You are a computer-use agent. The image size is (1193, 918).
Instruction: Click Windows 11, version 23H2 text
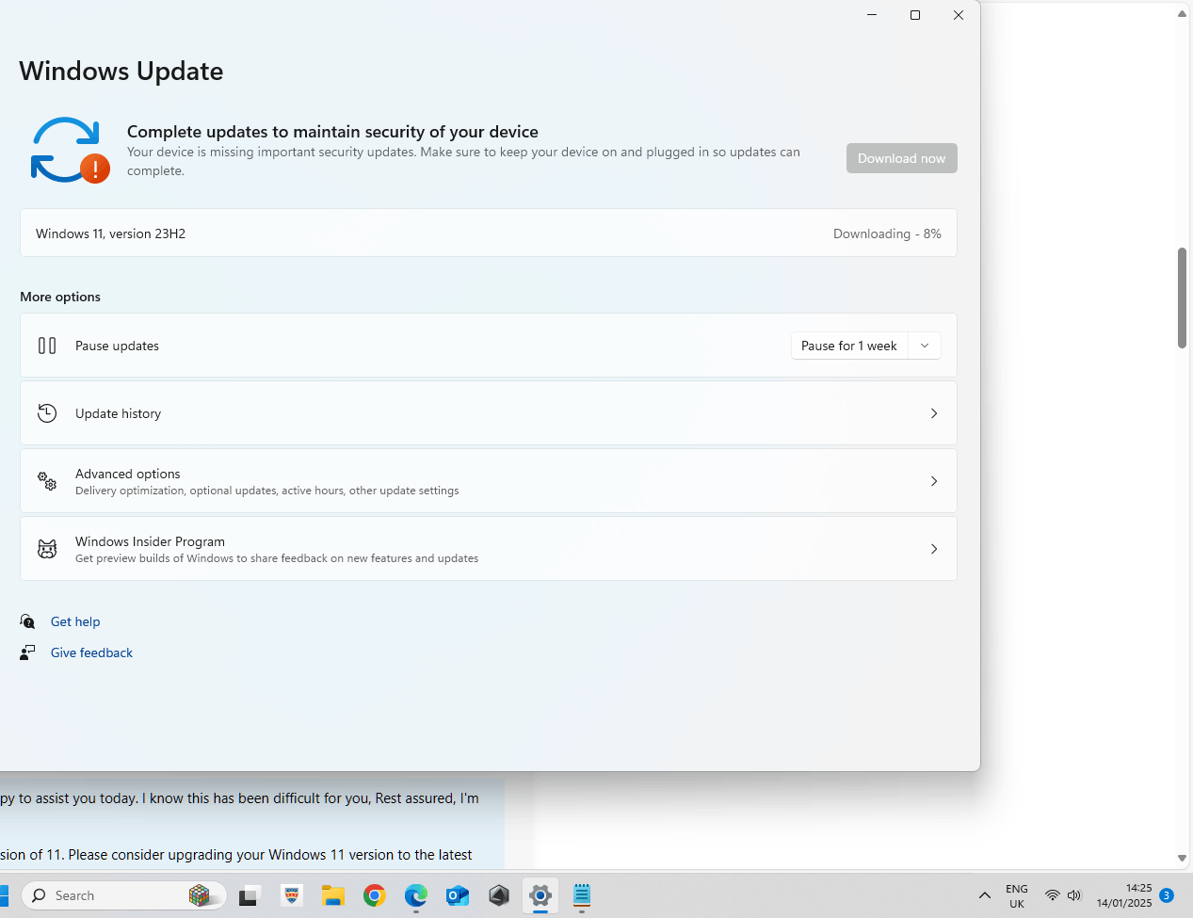(x=110, y=234)
